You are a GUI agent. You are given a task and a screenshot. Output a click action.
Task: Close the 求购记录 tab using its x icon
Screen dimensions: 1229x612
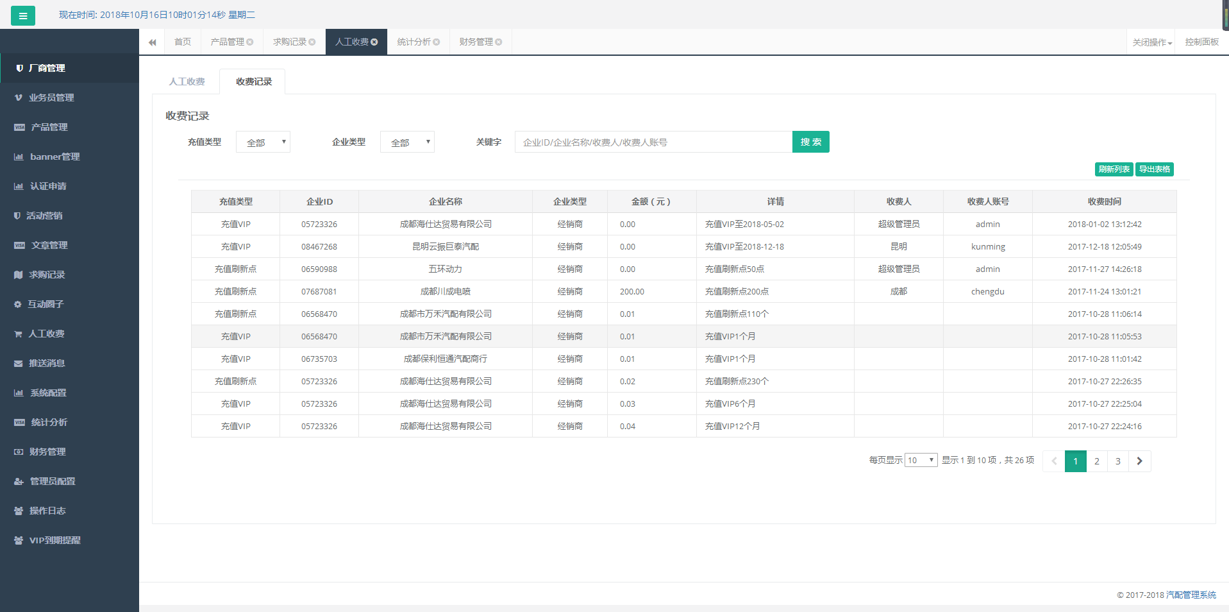click(x=312, y=42)
